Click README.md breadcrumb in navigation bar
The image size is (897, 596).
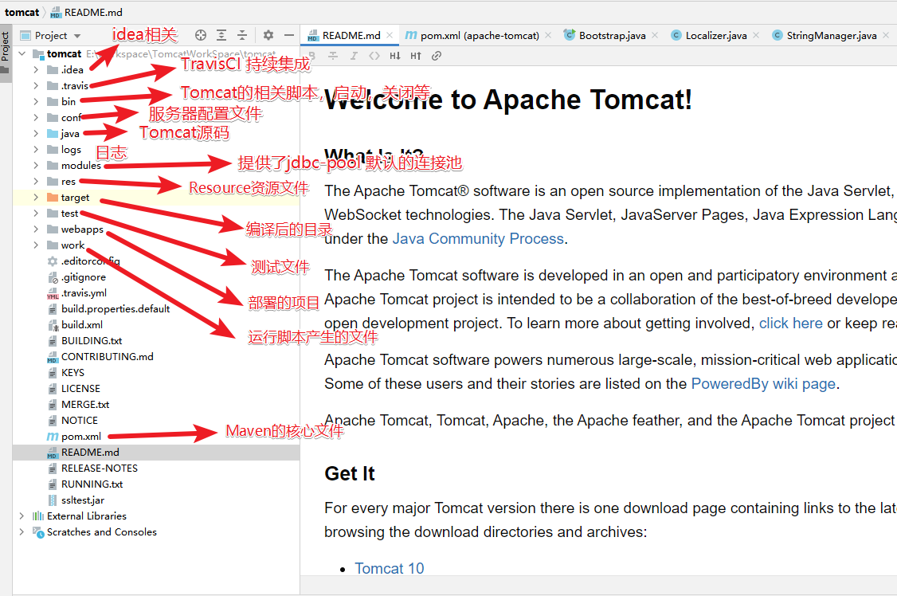pos(86,12)
